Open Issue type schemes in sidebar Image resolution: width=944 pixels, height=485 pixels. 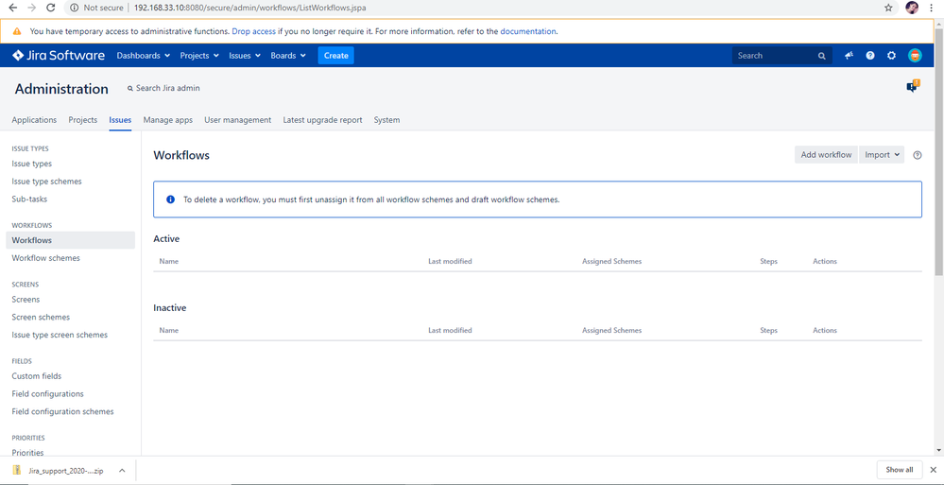pyautogui.click(x=47, y=182)
